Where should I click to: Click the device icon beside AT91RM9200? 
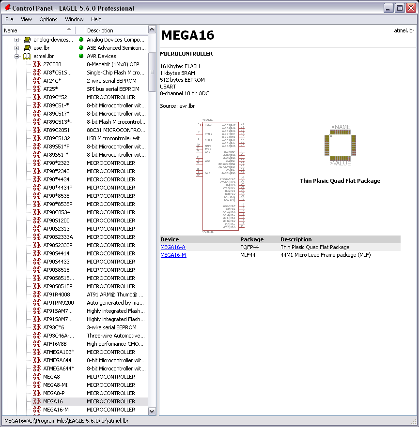pyautogui.click(x=36, y=303)
